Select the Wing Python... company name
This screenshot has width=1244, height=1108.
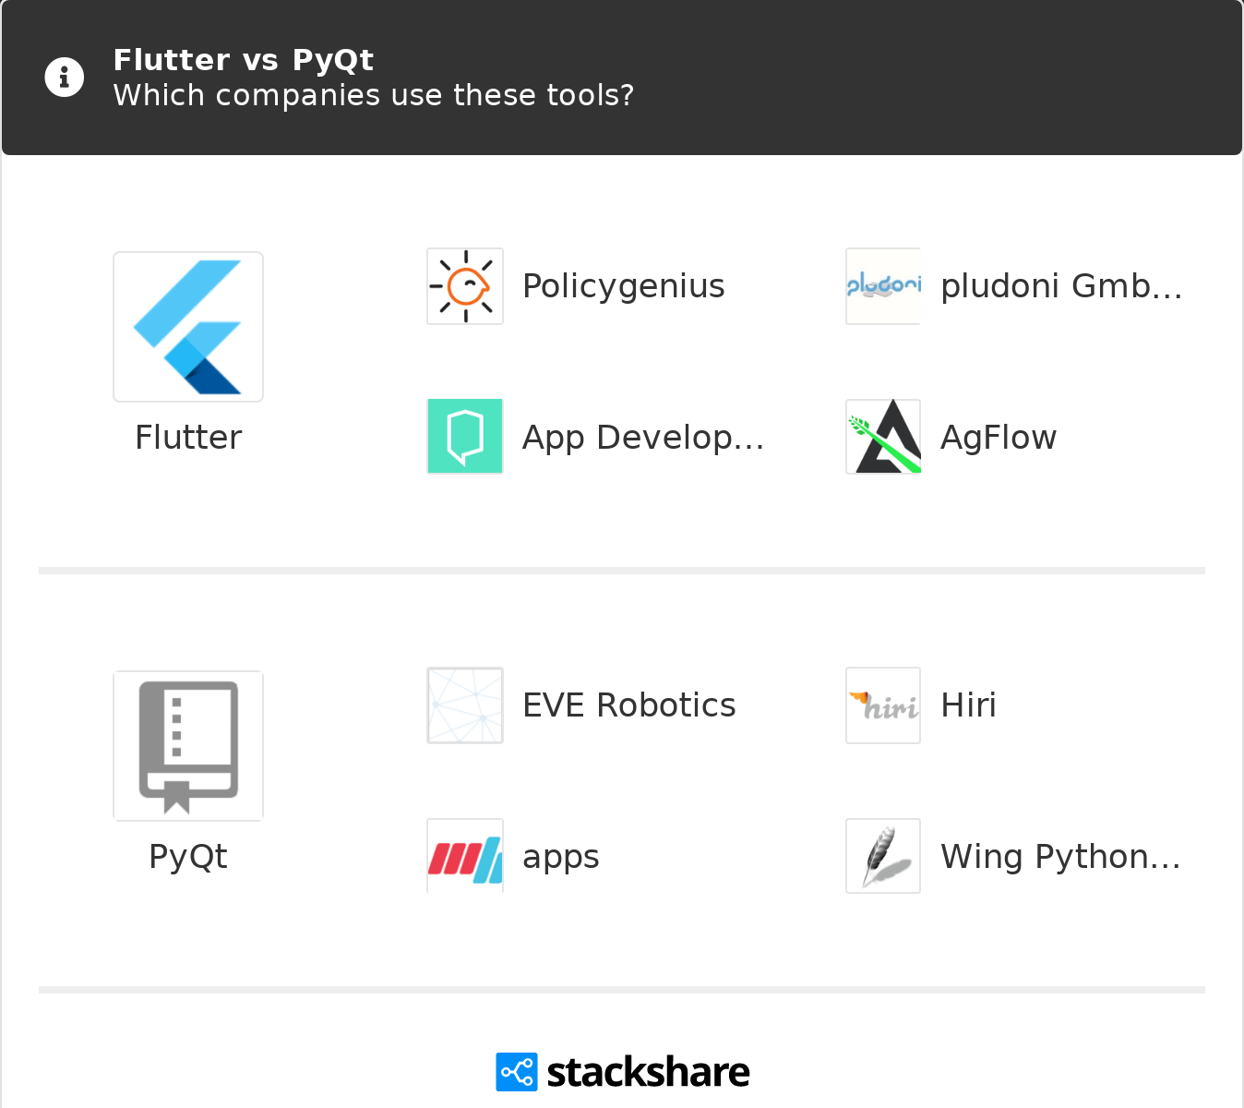point(1061,857)
